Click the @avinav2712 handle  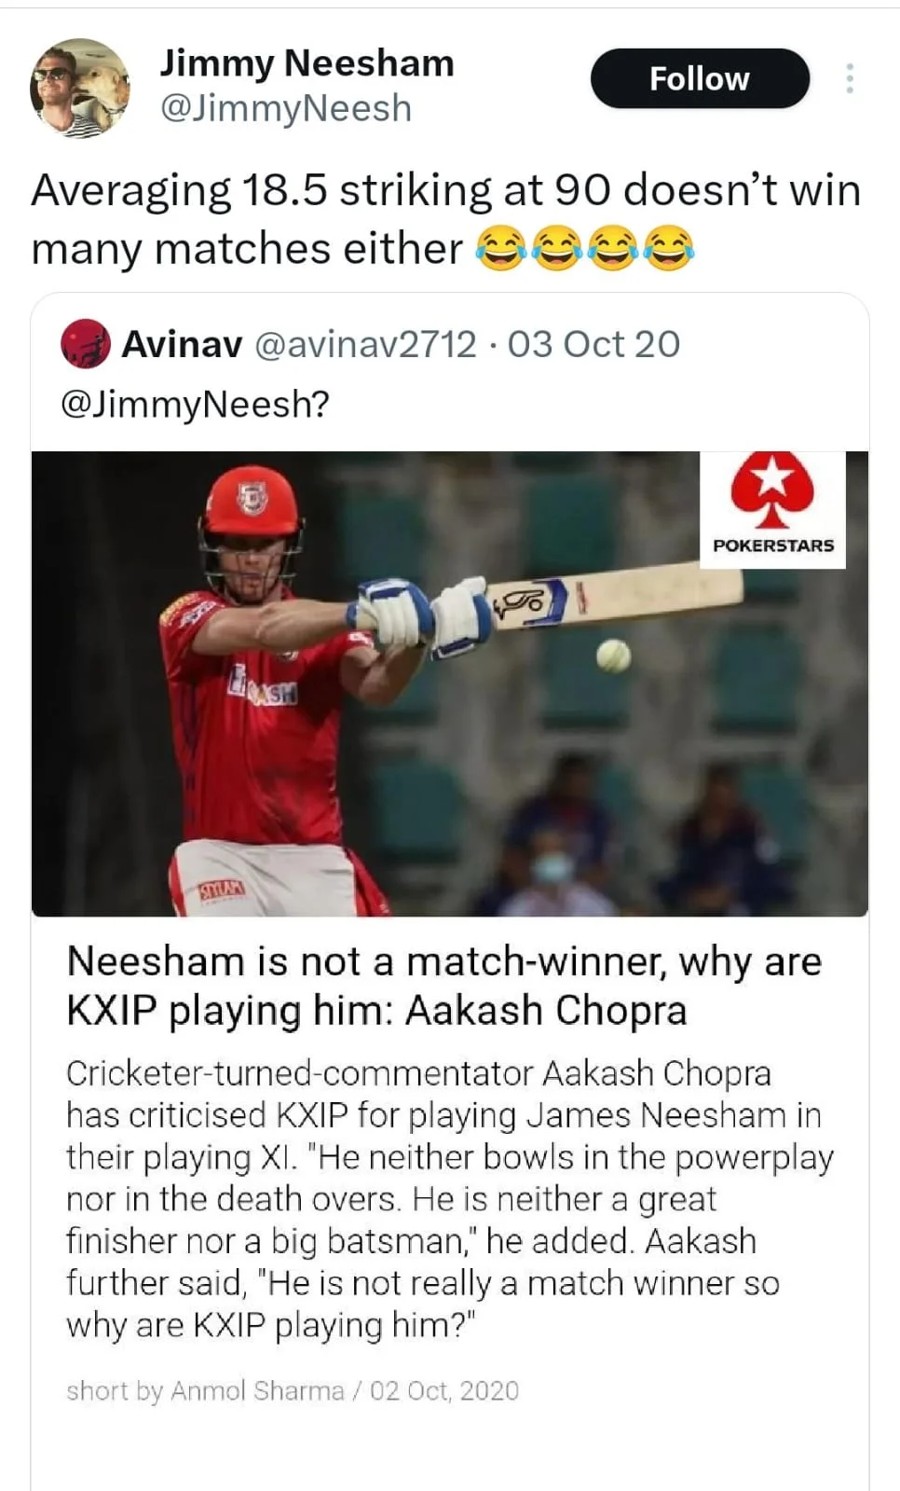pos(365,344)
